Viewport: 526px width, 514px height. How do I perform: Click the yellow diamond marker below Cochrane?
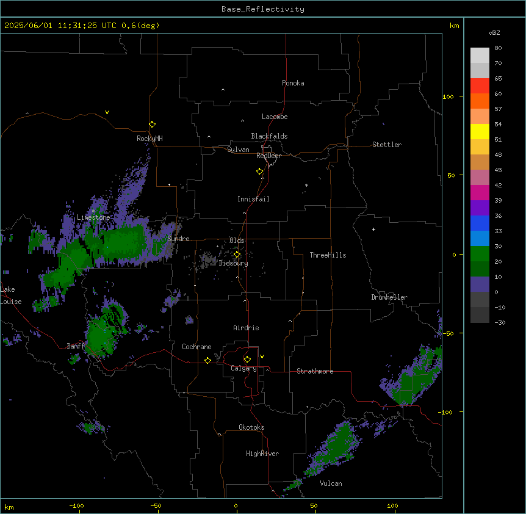tap(207, 360)
